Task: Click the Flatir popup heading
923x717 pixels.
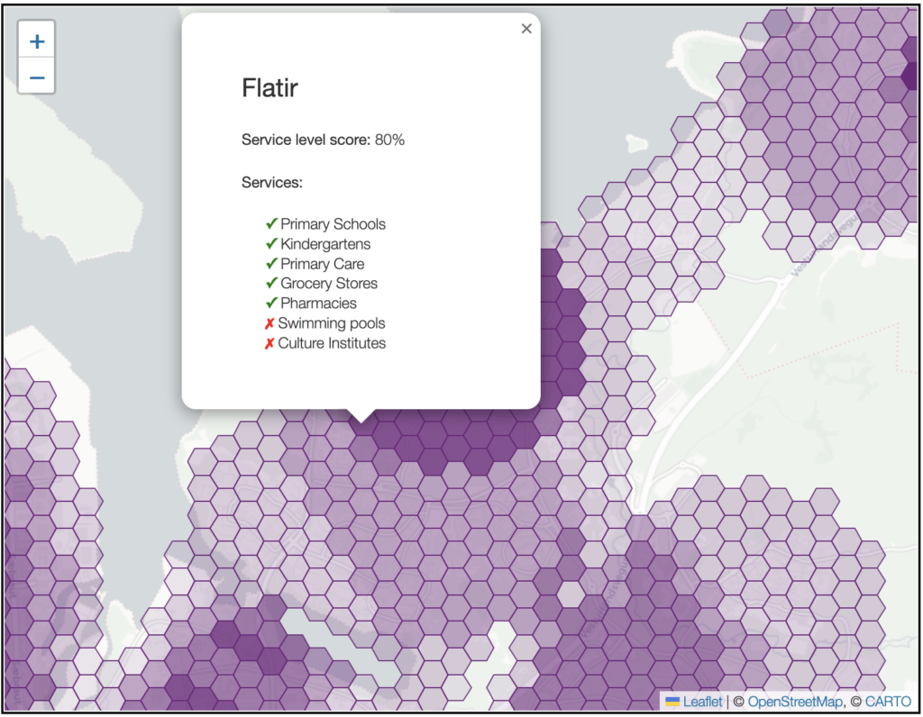Action: pos(270,88)
